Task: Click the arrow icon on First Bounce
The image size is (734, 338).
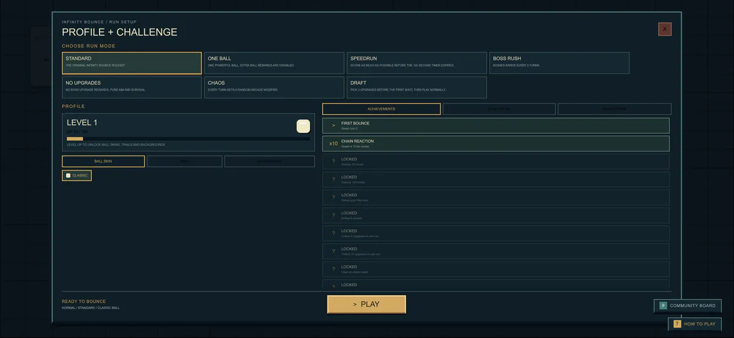Action: (x=333, y=125)
